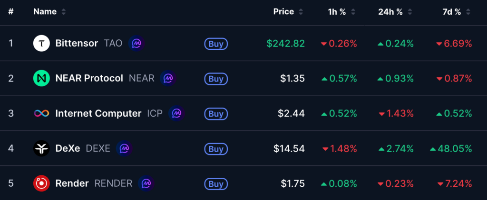Image resolution: width=487 pixels, height=200 pixels.
Task: Sort by 24h % column header
Action: [390, 12]
